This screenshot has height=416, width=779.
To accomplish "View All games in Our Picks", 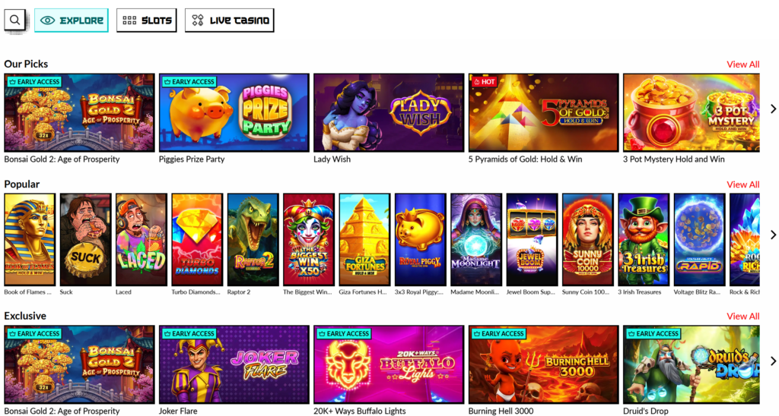I will pos(742,65).
